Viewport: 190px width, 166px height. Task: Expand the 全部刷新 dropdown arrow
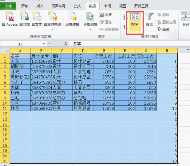(x=90, y=29)
